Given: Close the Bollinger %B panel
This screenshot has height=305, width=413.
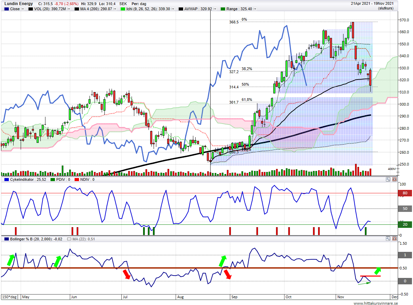Looking at the screenshot, I should 394,239.
